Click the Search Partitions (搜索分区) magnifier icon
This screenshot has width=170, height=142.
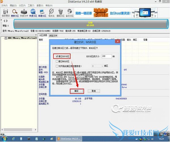tap(15, 13)
